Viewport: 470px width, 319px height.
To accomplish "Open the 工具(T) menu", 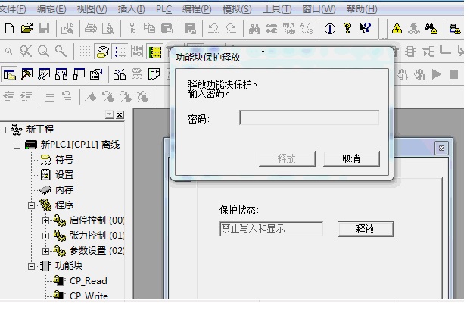I will tap(276, 9).
